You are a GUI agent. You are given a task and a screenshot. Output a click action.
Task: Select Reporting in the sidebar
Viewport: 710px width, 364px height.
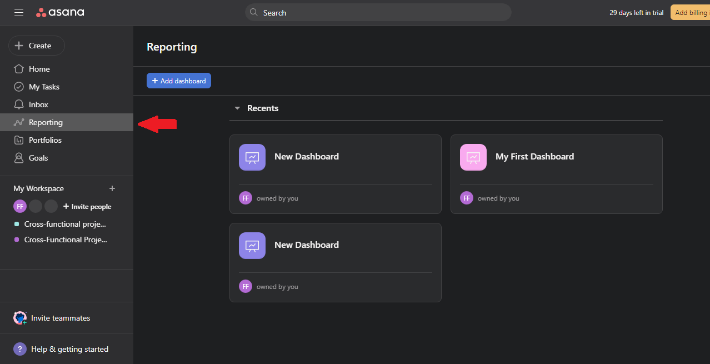46,122
